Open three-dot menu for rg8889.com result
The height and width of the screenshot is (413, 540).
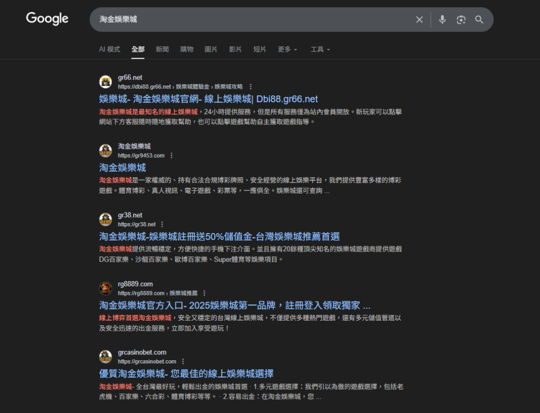tap(204, 293)
